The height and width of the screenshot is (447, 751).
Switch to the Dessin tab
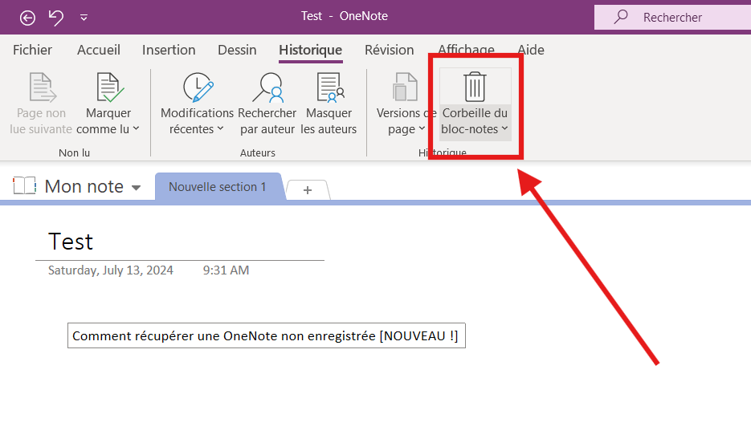(x=237, y=50)
